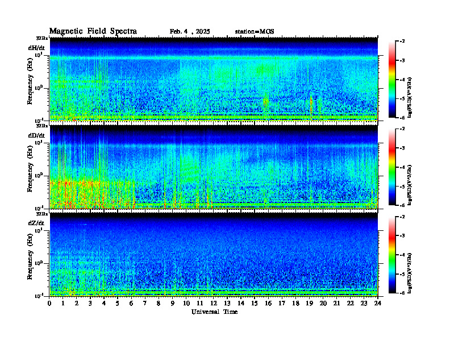The width and height of the screenshot is (450, 348).
Task: Click hour "8" on the Universal Time axis
Action: pyautogui.click(x=159, y=303)
